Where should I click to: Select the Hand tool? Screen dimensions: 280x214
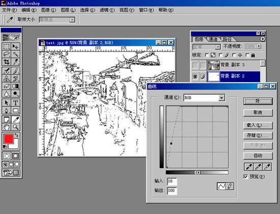coord(7,127)
